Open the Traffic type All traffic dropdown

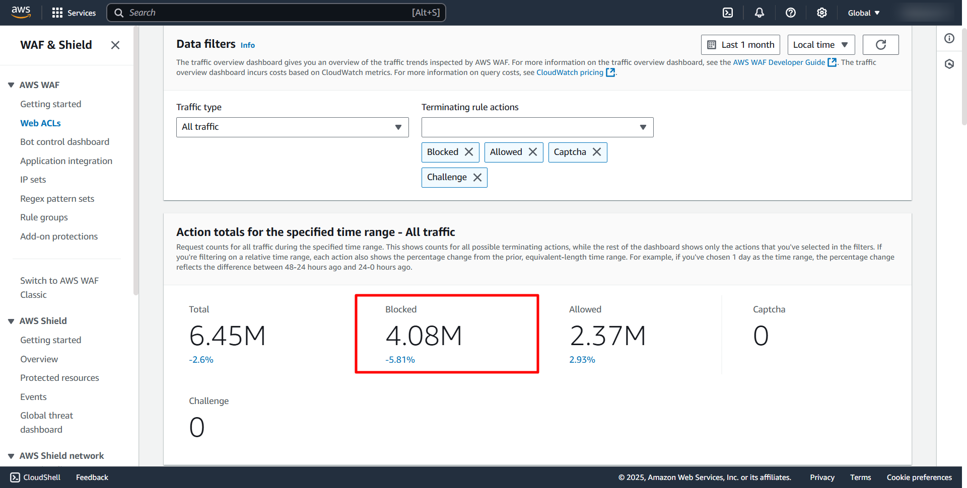point(292,127)
